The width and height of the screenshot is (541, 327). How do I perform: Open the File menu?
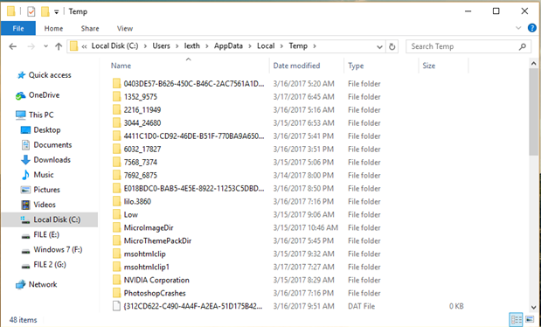[x=18, y=28]
